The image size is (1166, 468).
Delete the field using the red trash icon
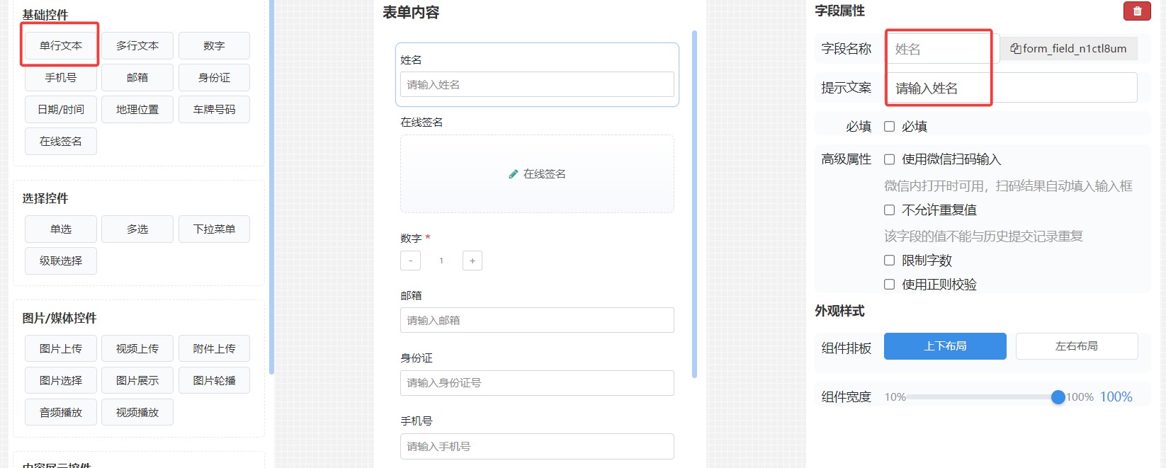tap(1137, 11)
